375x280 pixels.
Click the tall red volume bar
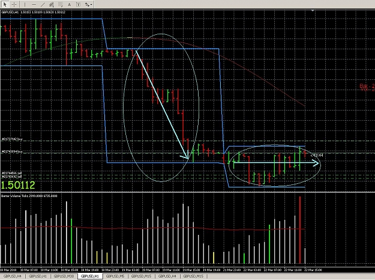300,230
